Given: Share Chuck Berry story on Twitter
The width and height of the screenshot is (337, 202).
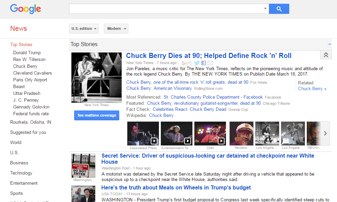Looking at the screenshot, I should pos(197,63).
